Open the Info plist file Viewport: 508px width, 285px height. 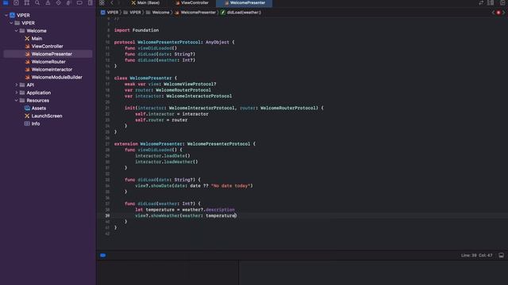point(36,123)
